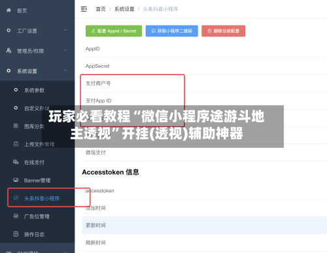This screenshot has width=327, height=253.
Task: Click the 系统设置 breadcrumb
Action: [x=124, y=9]
